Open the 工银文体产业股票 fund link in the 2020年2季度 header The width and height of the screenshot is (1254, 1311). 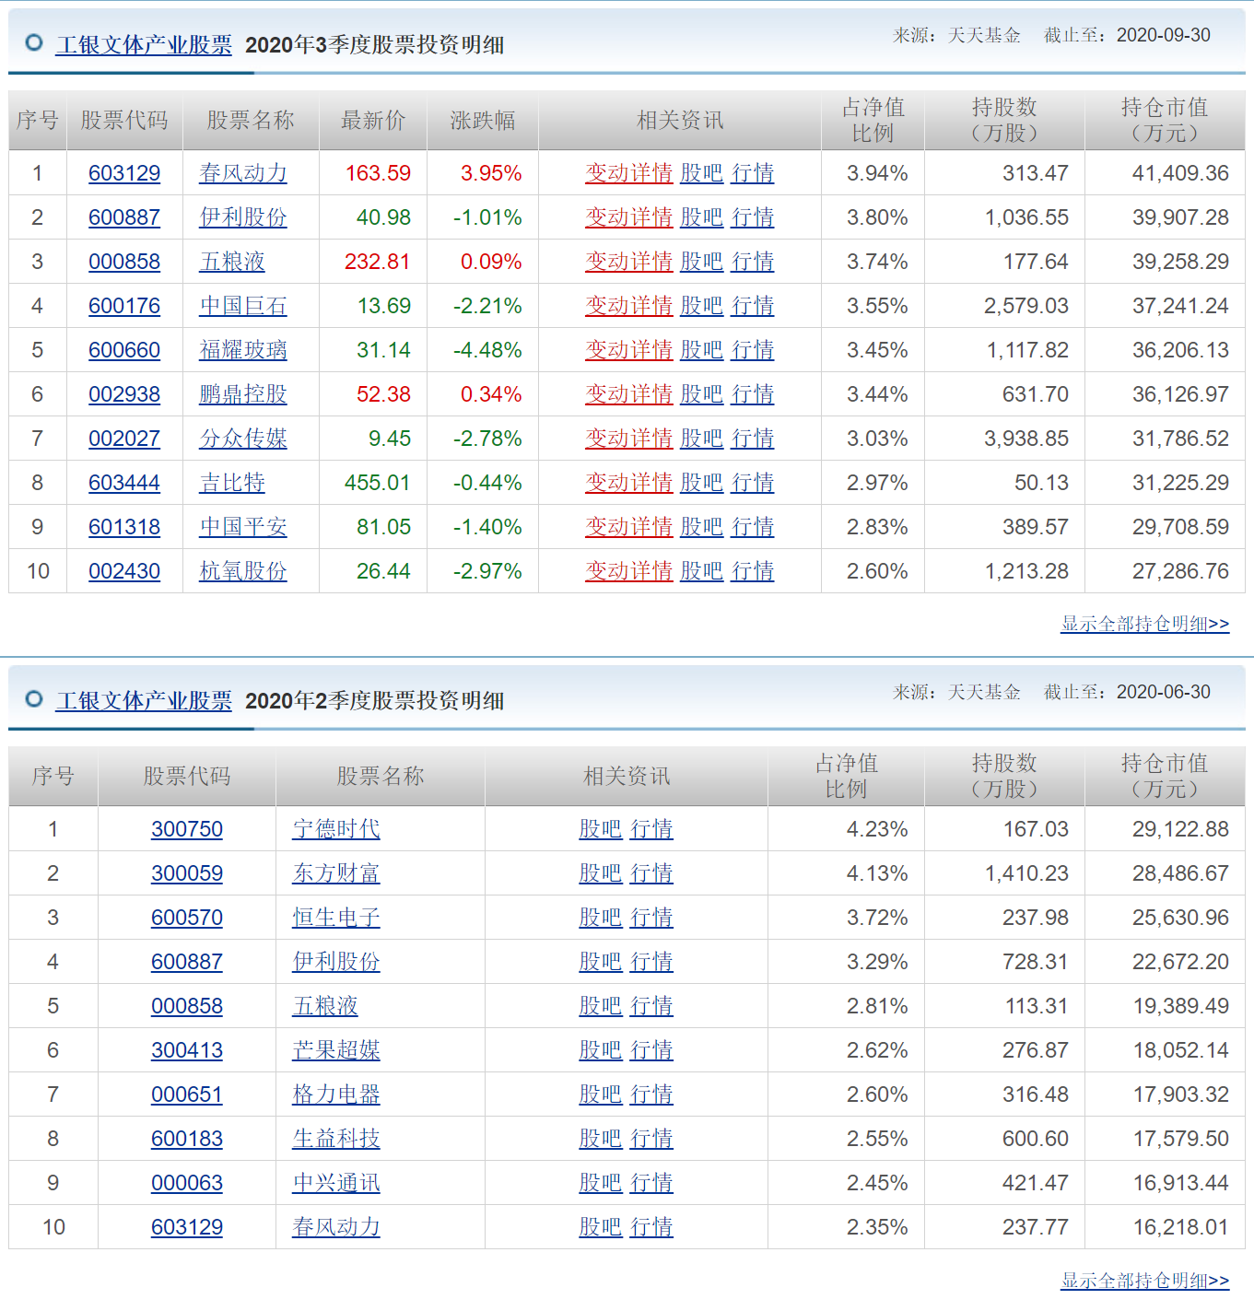point(144,700)
